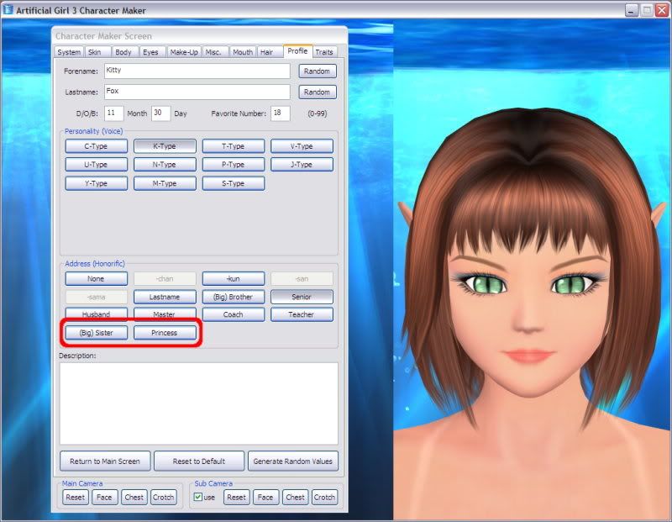Viewport: 672px width, 522px height.
Task: Click the birth Month field showing 11
Action: tap(113, 113)
